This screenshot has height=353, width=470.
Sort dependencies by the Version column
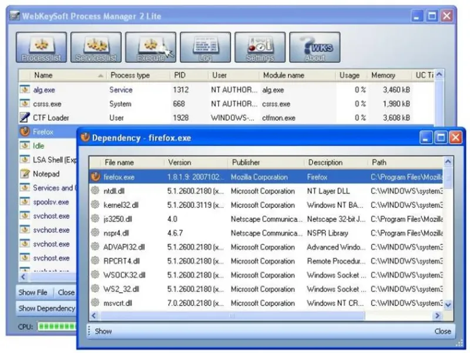tap(196, 162)
